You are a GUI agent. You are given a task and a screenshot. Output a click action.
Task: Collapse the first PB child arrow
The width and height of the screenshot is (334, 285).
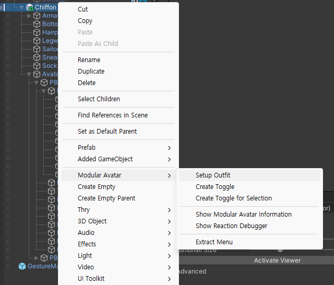coord(36,82)
